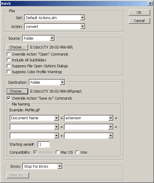
Task: Open the Document Name naming dropdown
Action: pos(35,118)
